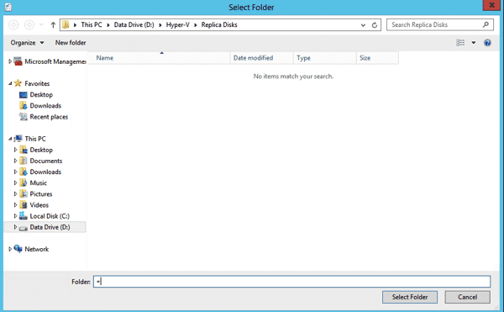Expand arrow after This PC breadcrumb
The image size is (504, 312).
coord(108,24)
